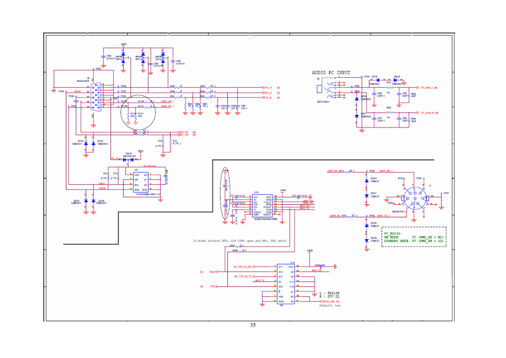The width and height of the screenshot is (506, 358).
Task: Select the DN15 BAV70 dual diode symbol
Action: [x=128, y=159]
